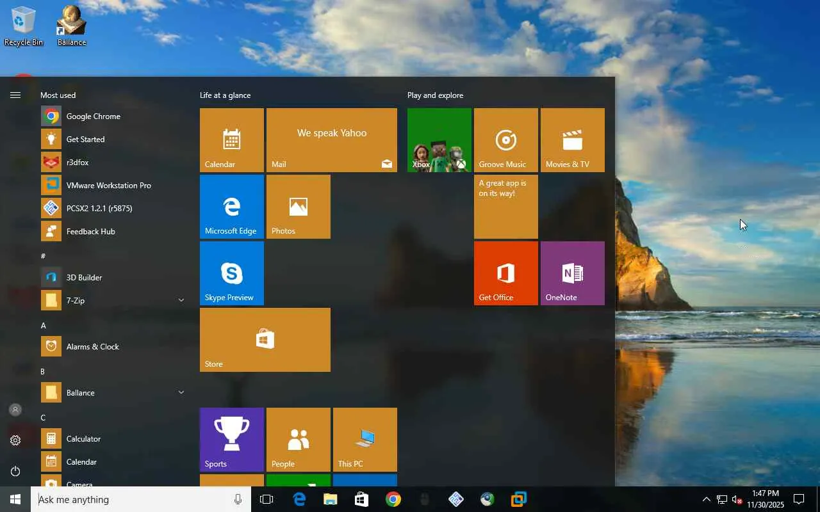Open Google Chrome from the Most used list
This screenshot has width=820, height=512.
click(113, 116)
